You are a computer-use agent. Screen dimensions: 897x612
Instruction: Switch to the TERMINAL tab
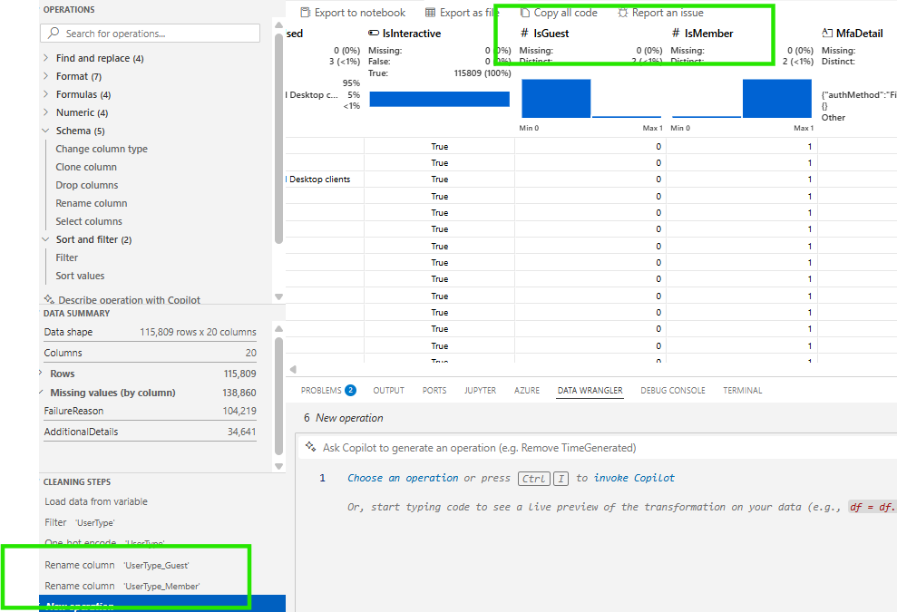(742, 390)
